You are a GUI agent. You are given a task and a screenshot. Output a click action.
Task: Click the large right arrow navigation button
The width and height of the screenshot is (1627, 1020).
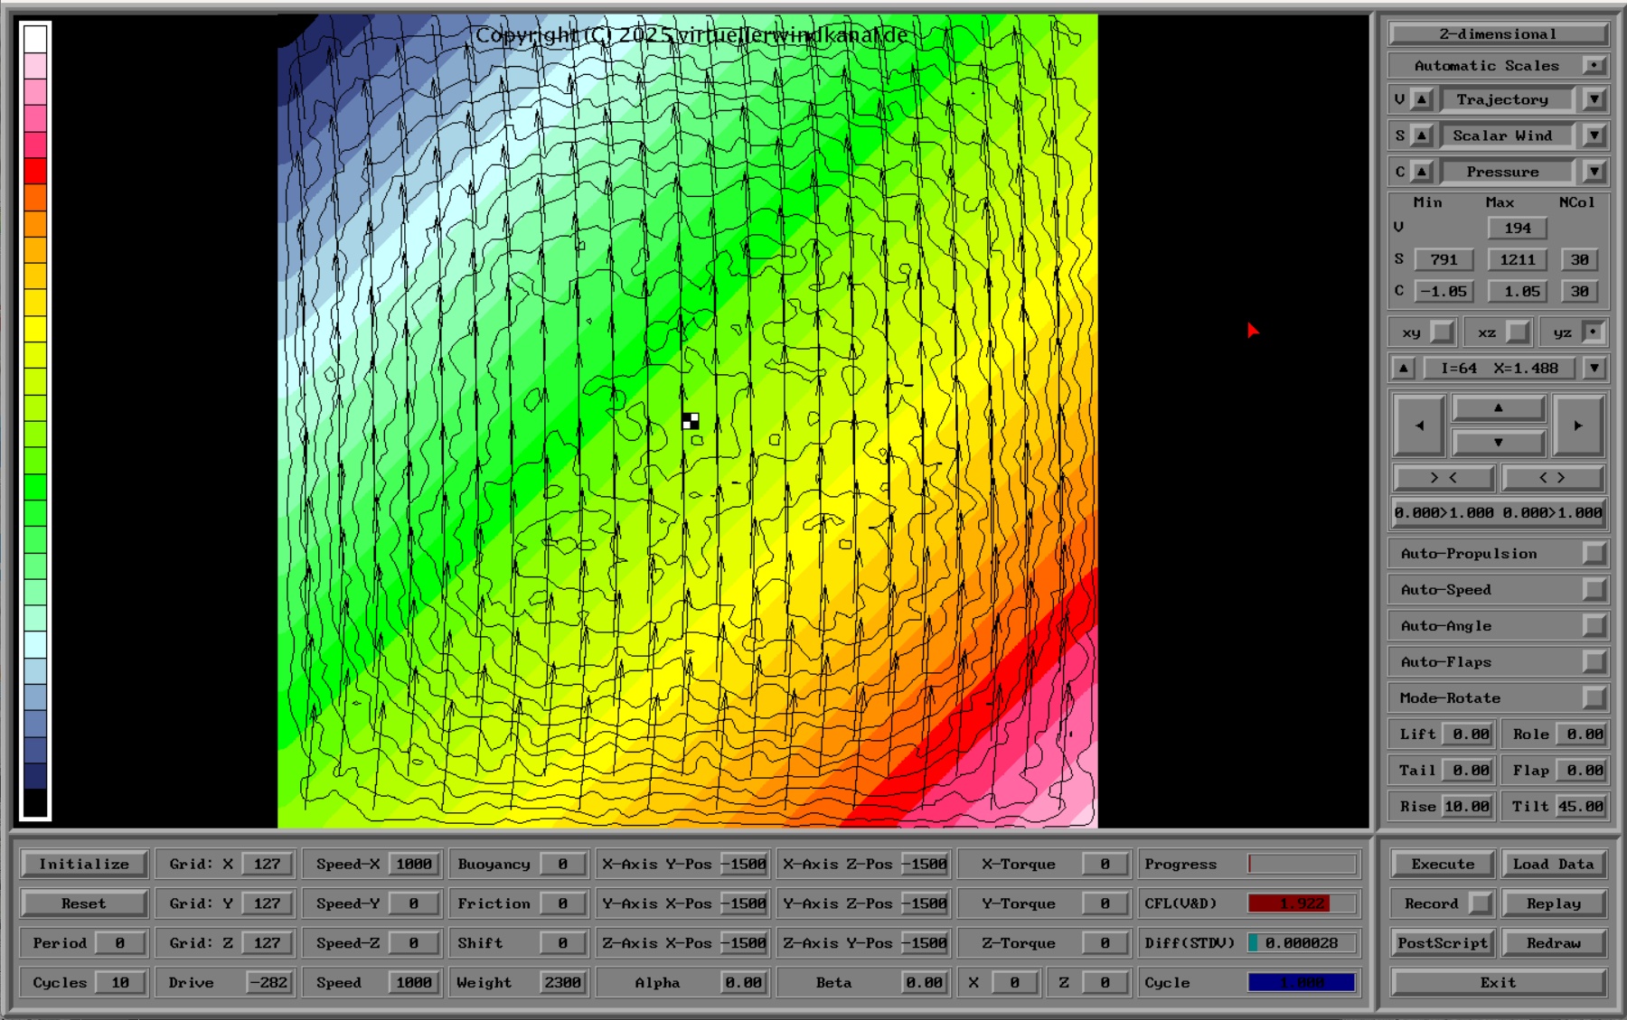(1577, 426)
